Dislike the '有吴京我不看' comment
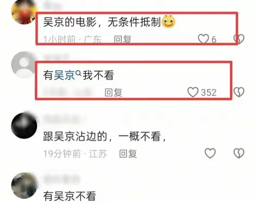Viewport: 258px width, 203px height. point(239,92)
